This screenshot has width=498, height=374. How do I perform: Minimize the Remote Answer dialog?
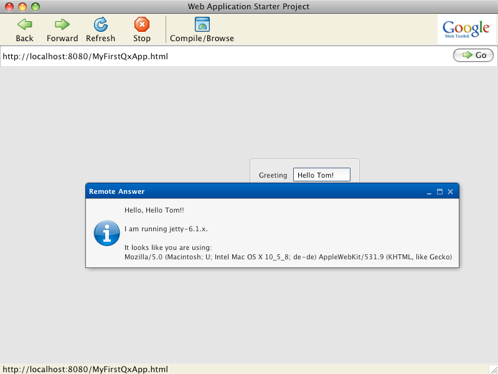click(x=429, y=192)
